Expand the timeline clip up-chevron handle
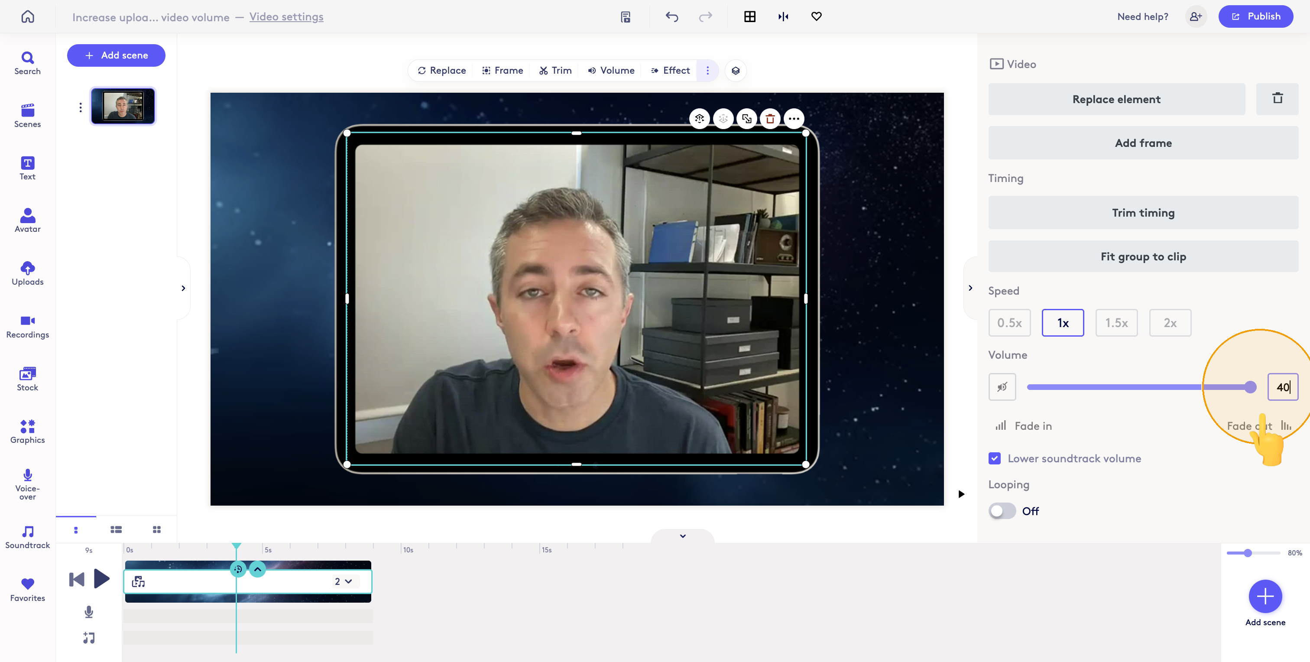1310x662 pixels. pos(257,569)
